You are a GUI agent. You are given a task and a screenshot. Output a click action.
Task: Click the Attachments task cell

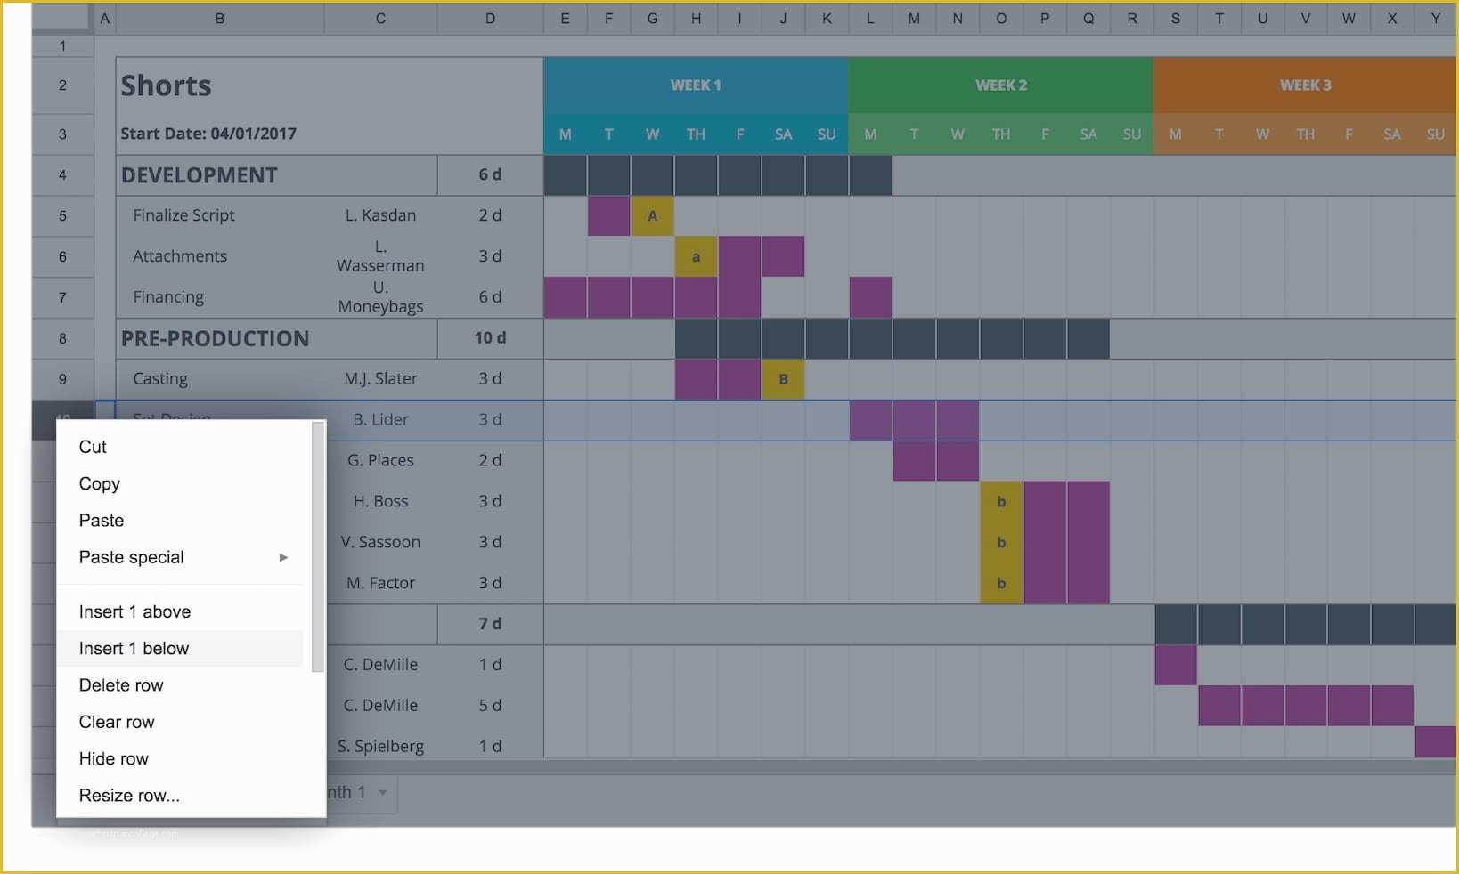point(220,256)
